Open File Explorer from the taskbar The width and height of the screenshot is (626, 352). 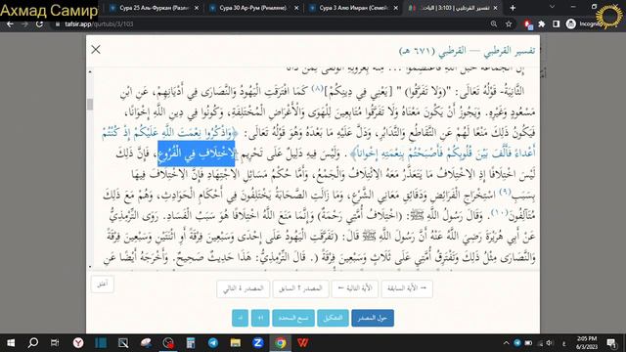tap(236, 343)
